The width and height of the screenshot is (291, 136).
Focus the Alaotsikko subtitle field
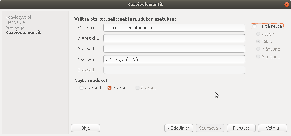tap(174, 38)
